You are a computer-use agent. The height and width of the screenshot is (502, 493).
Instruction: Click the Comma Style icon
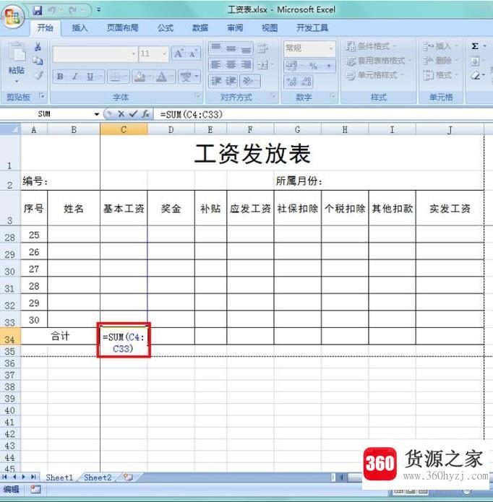[x=329, y=66]
